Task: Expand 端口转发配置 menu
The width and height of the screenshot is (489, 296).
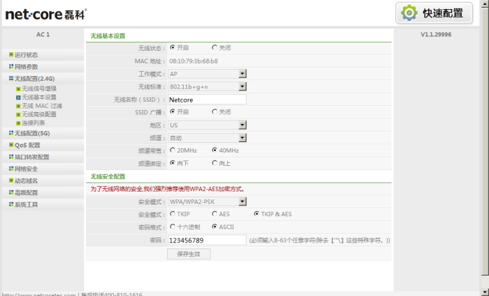Action: pyautogui.click(x=32, y=157)
